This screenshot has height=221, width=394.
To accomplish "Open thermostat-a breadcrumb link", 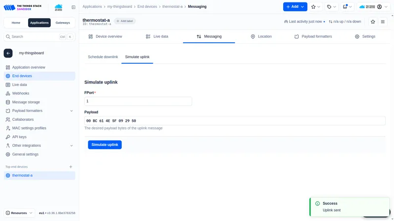I will click(x=172, y=7).
